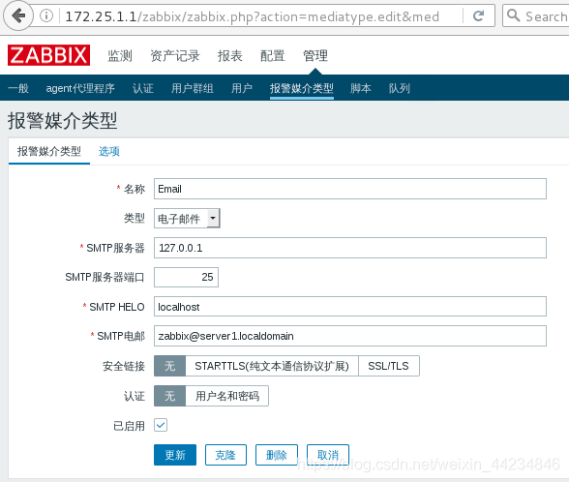Open the 类型 电子邮件 dropdown
Screen dimensions: 569x482
187,218
